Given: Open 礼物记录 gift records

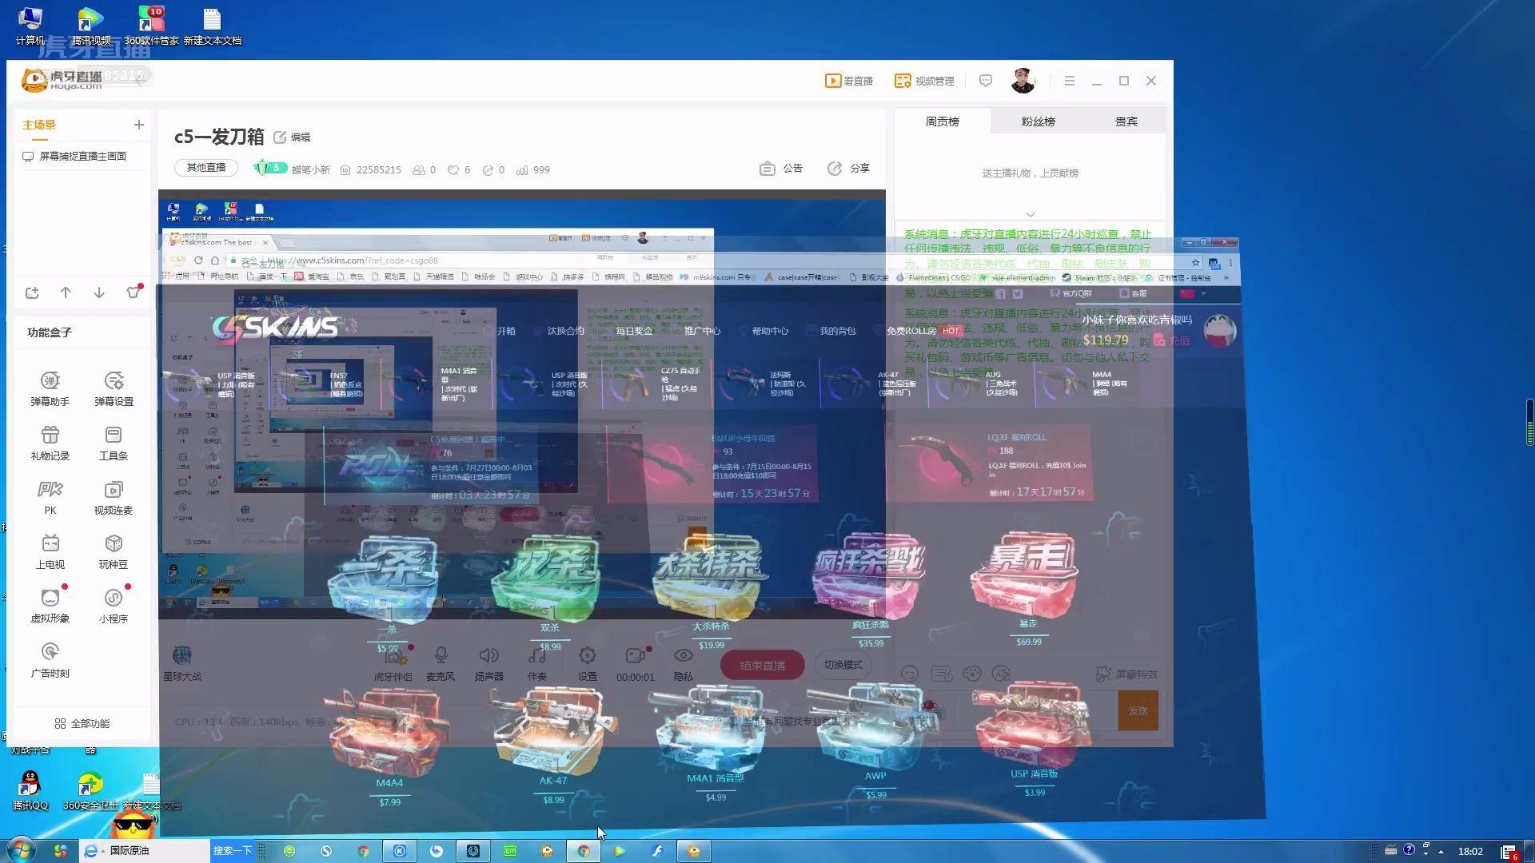Looking at the screenshot, I should tap(50, 435).
